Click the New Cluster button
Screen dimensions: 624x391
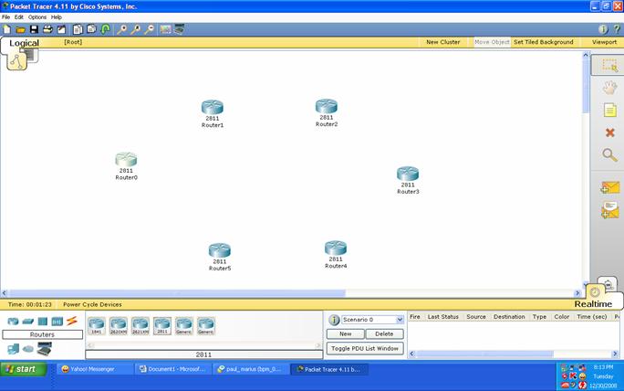(443, 42)
